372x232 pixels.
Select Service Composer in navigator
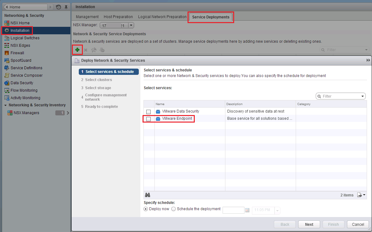27,75
